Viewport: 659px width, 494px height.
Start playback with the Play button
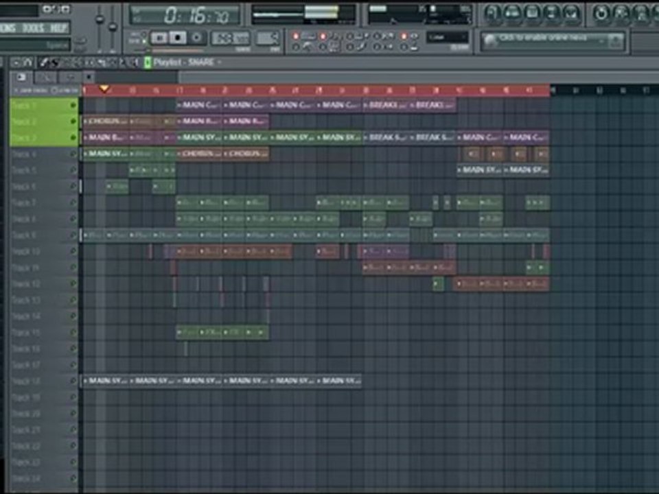click(x=159, y=38)
